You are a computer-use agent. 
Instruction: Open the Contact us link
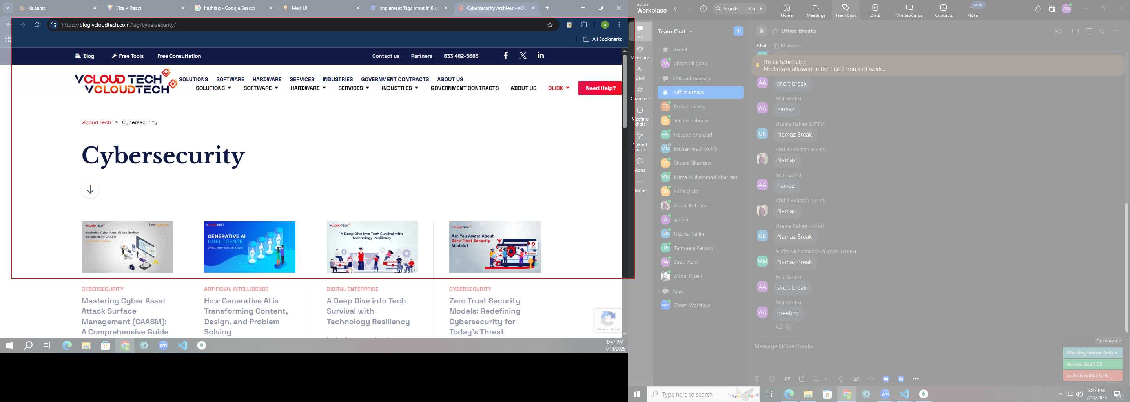pyautogui.click(x=386, y=56)
